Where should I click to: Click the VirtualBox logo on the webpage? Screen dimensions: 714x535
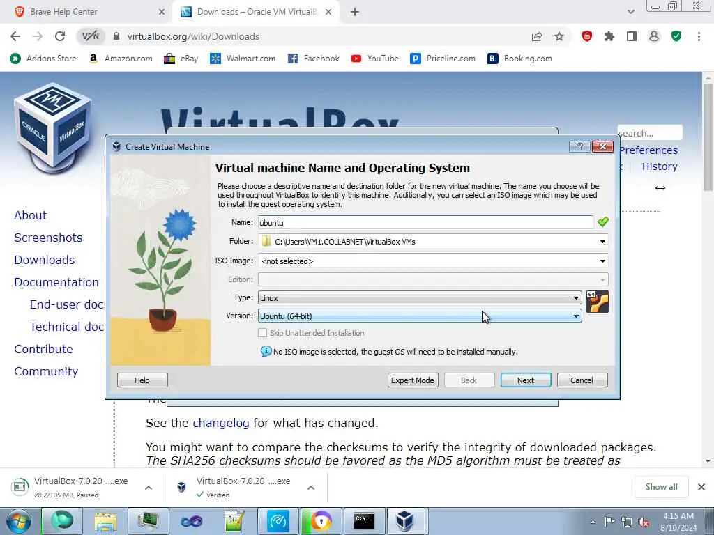53,128
